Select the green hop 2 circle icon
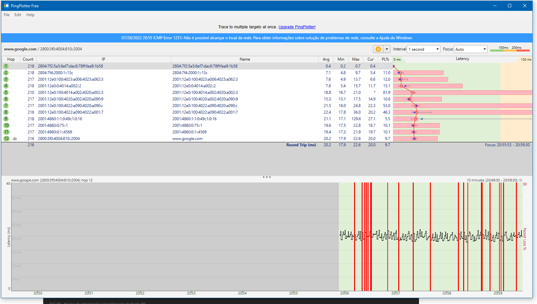This screenshot has height=304, width=537. pyautogui.click(x=6, y=73)
